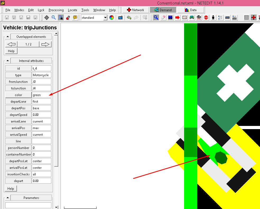Select the Stop mode sign icon
Image resolution: width=260 pixels, height=209 pixels.
point(206,17)
